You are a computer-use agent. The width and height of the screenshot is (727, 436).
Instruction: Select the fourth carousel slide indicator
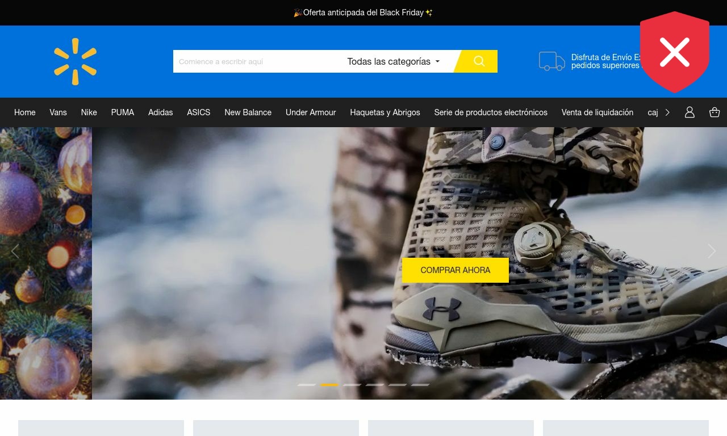point(375,385)
